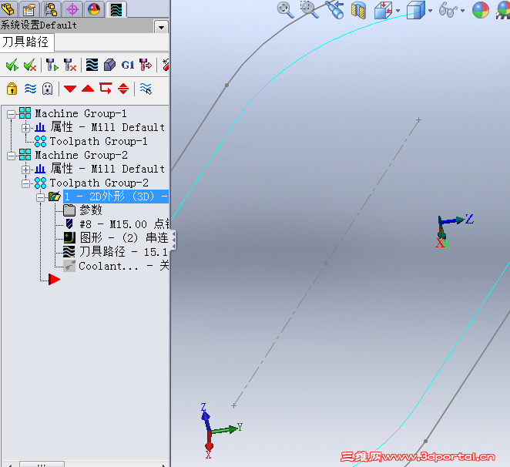The image size is (510, 467).
Task: Toggle toolpath display wave icon
Action: point(30,89)
